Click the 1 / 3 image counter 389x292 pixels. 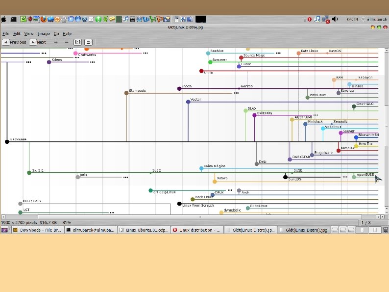365,223
